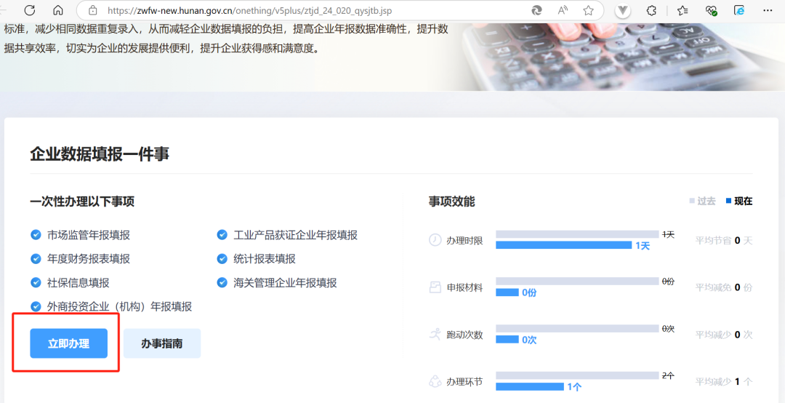Screen dimensions: 785x403
Task: Go to browser home page icon
Action: tap(58, 10)
